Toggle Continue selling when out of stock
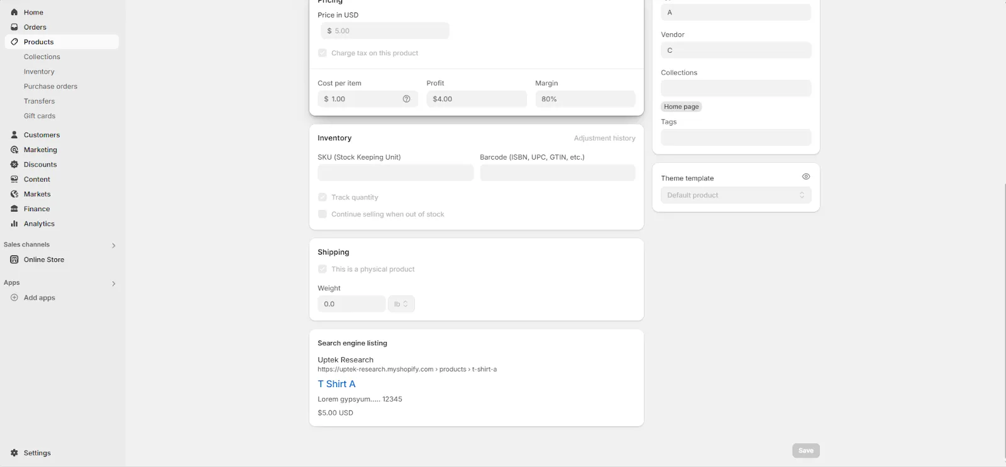The height and width of the screenshot is (467, 1006). (323, 214)
